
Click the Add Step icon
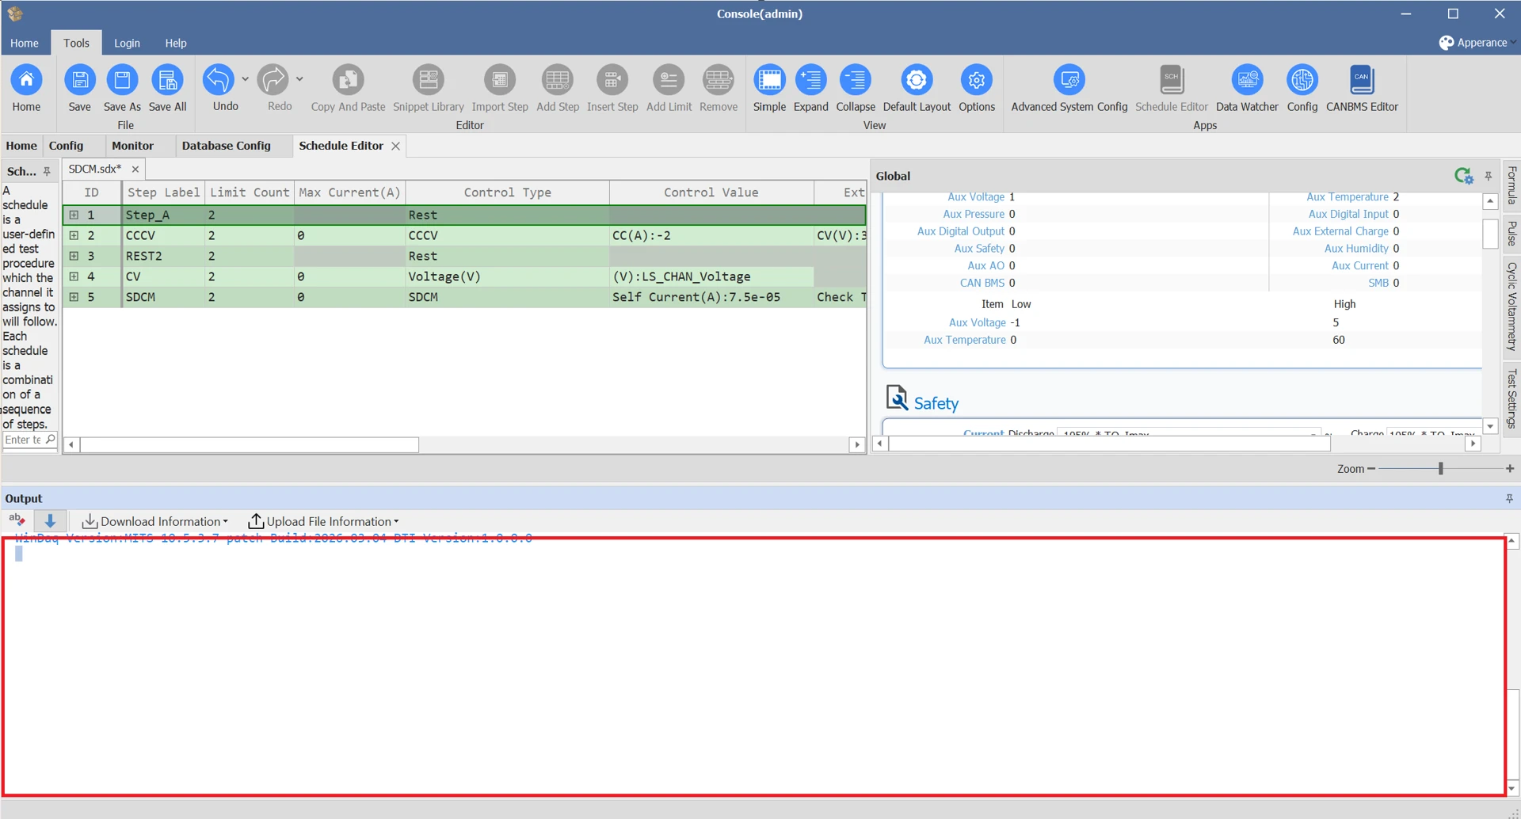pyautogui.click(x=558, y=80)
